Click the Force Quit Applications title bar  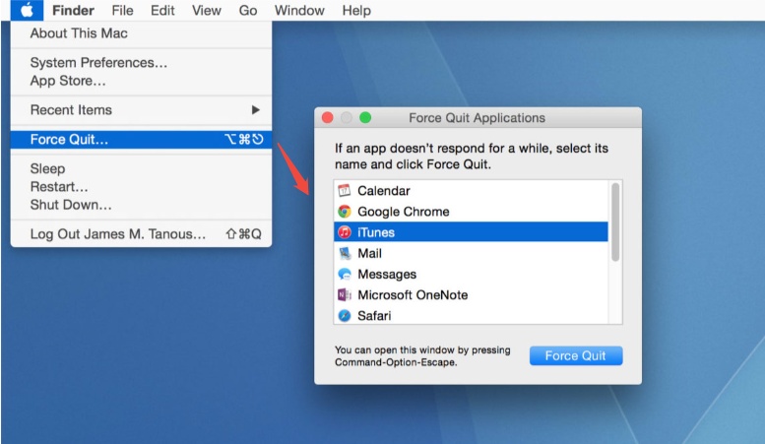coord(478,117)
